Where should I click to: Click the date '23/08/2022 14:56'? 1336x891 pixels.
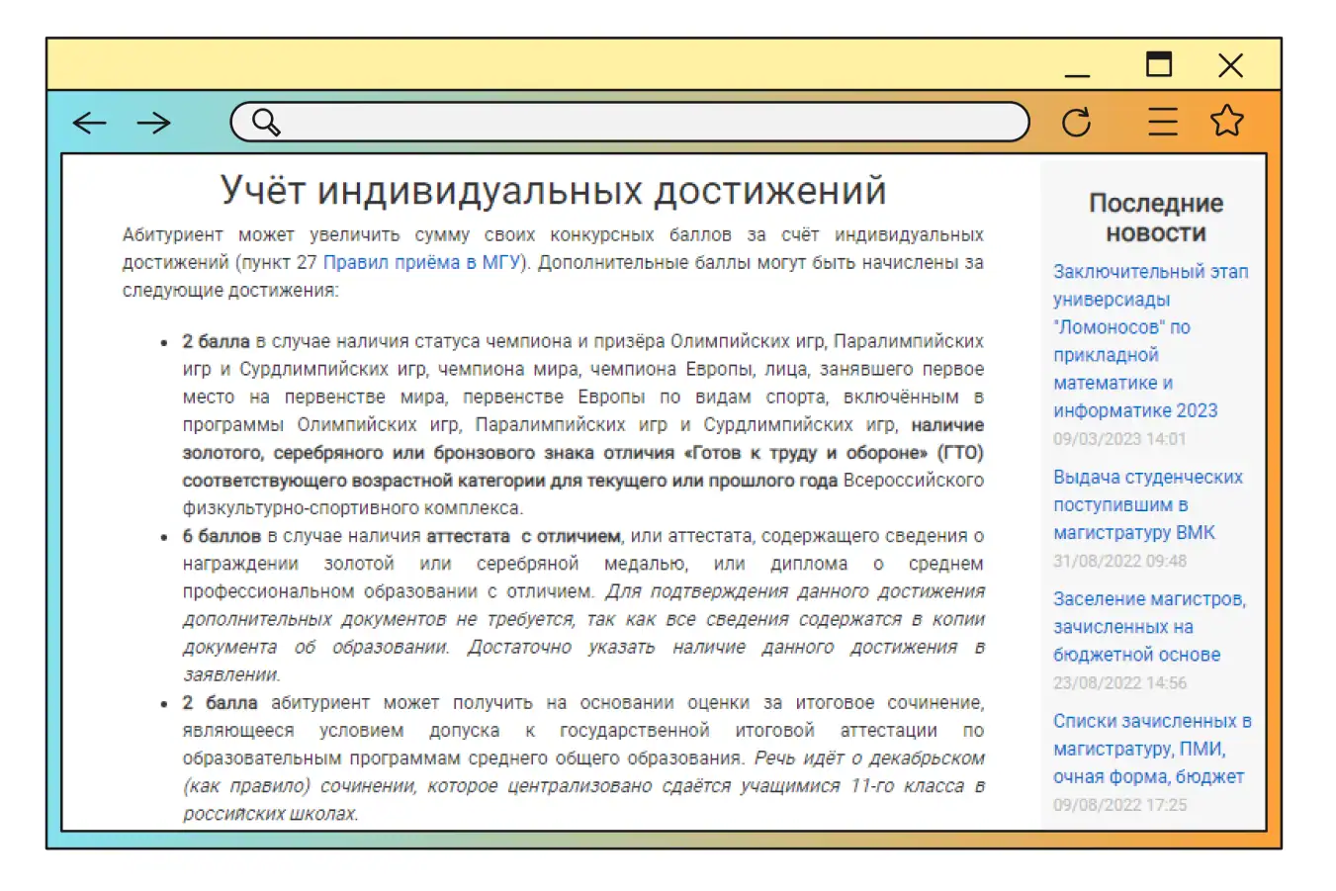click(1119, 683)
